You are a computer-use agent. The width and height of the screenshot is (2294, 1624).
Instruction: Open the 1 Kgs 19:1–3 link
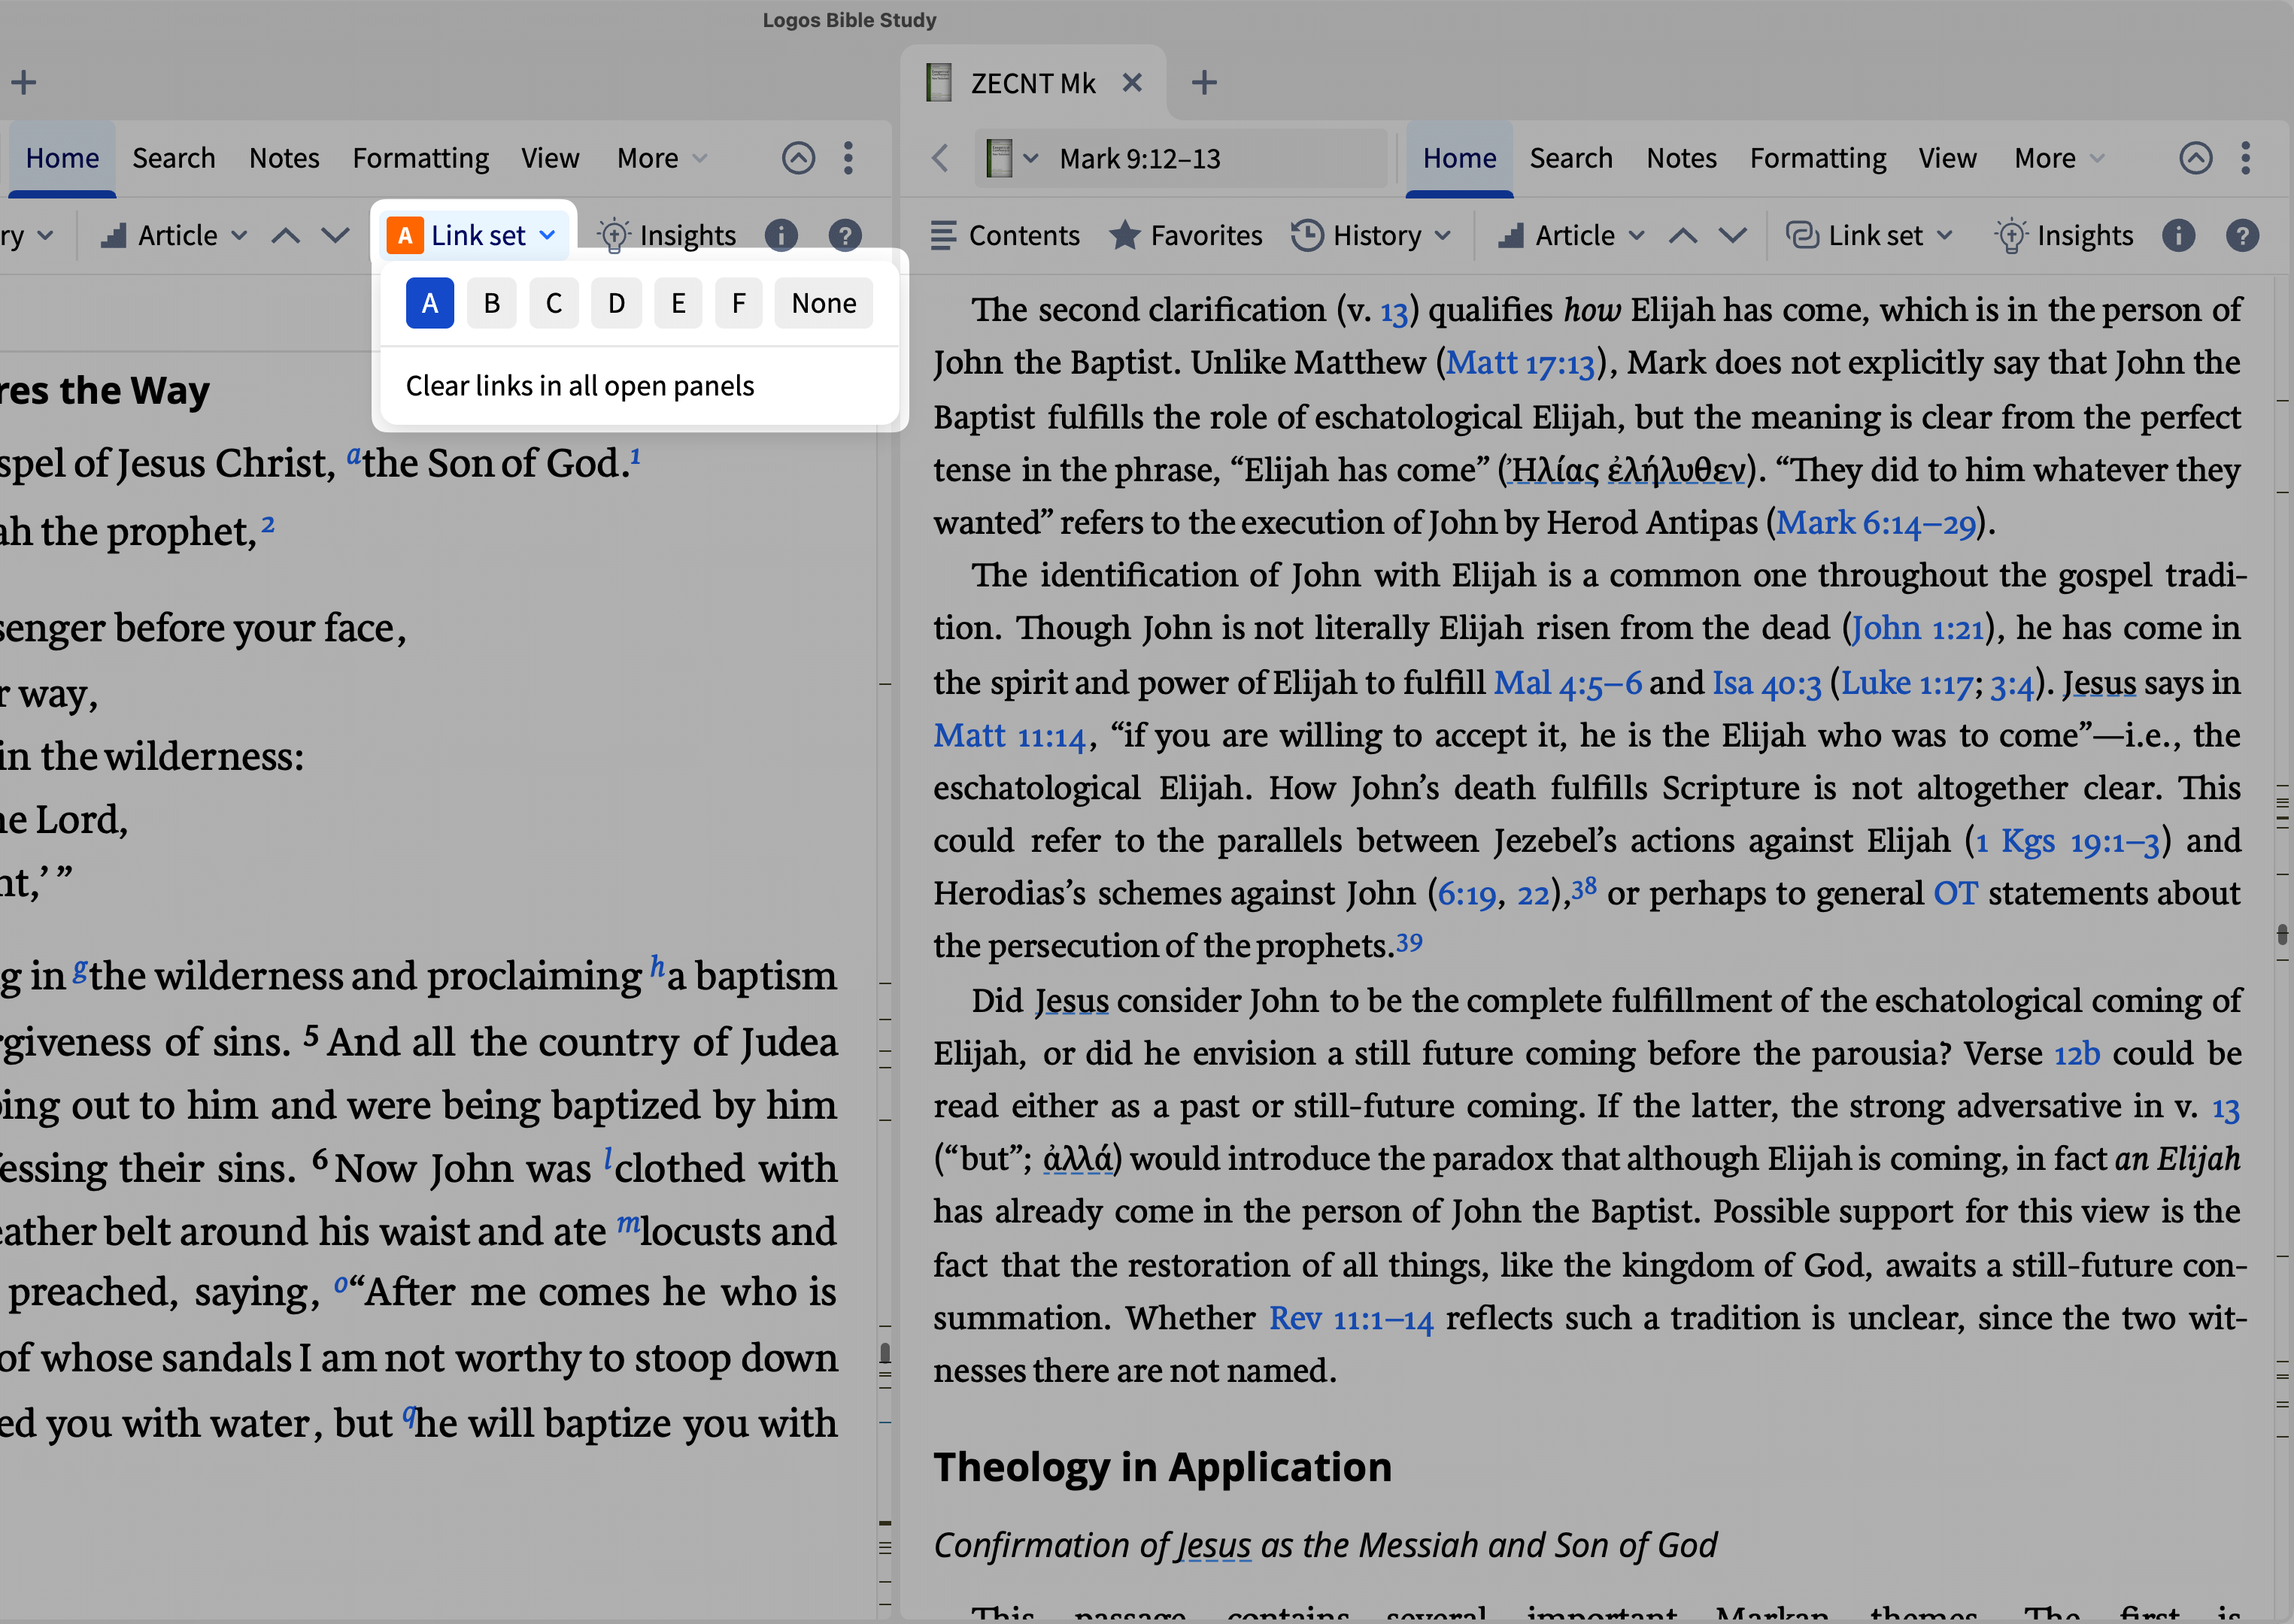pos(2068,841)
